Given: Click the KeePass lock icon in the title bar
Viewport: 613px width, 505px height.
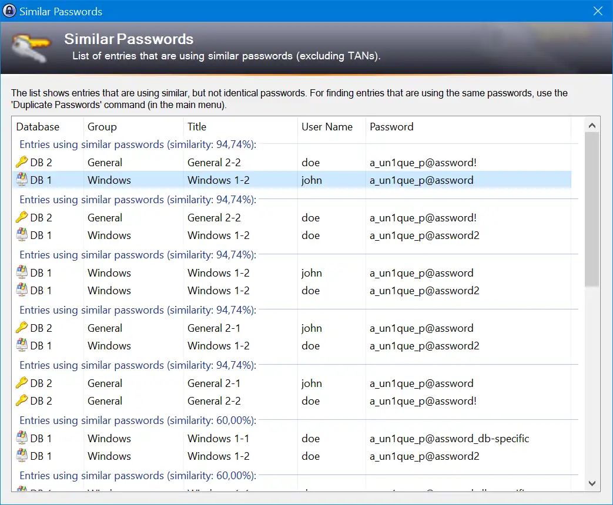Looking at the screenshot, I should coord(9,11).
